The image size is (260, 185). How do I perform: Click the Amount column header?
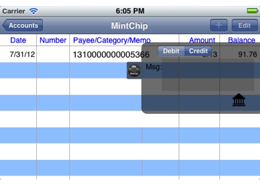coord(202,40)
